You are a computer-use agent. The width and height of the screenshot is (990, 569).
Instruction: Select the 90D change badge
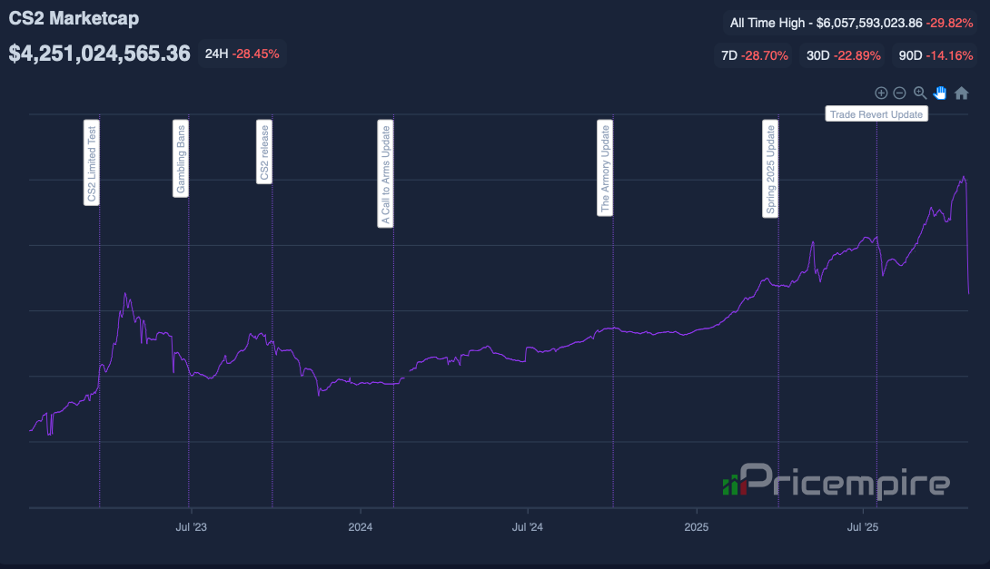coord(936,55)
